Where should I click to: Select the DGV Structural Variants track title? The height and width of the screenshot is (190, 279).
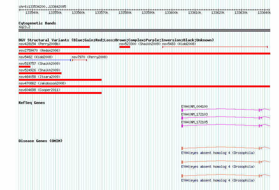[116, 40]
